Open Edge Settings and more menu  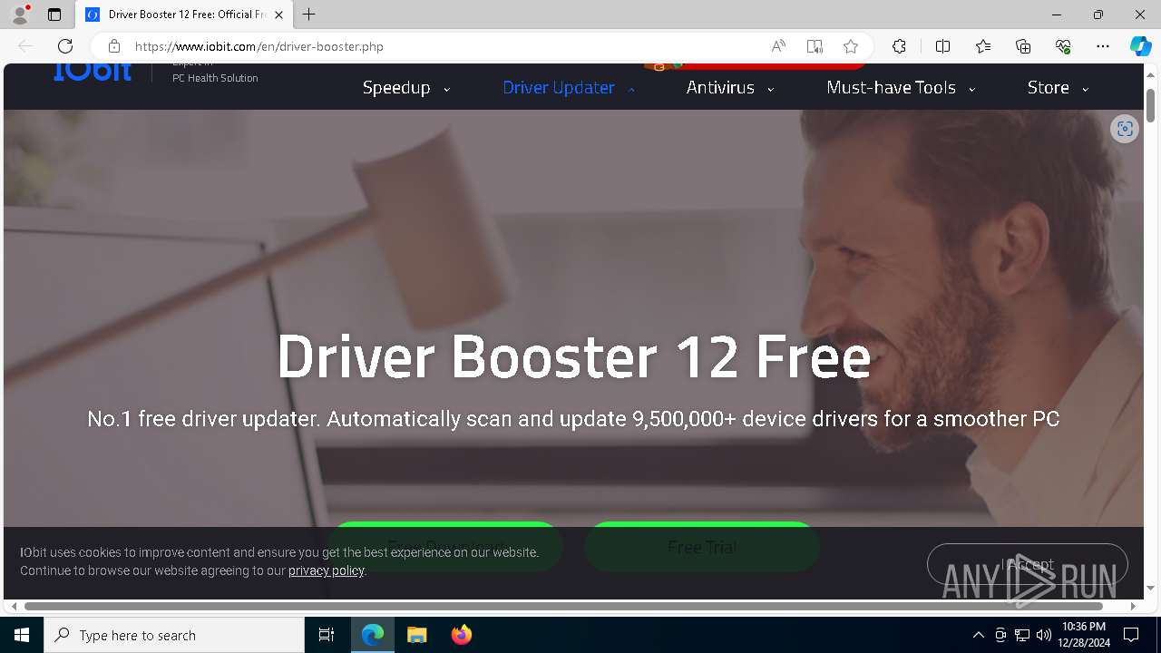tap(1103, 46)
